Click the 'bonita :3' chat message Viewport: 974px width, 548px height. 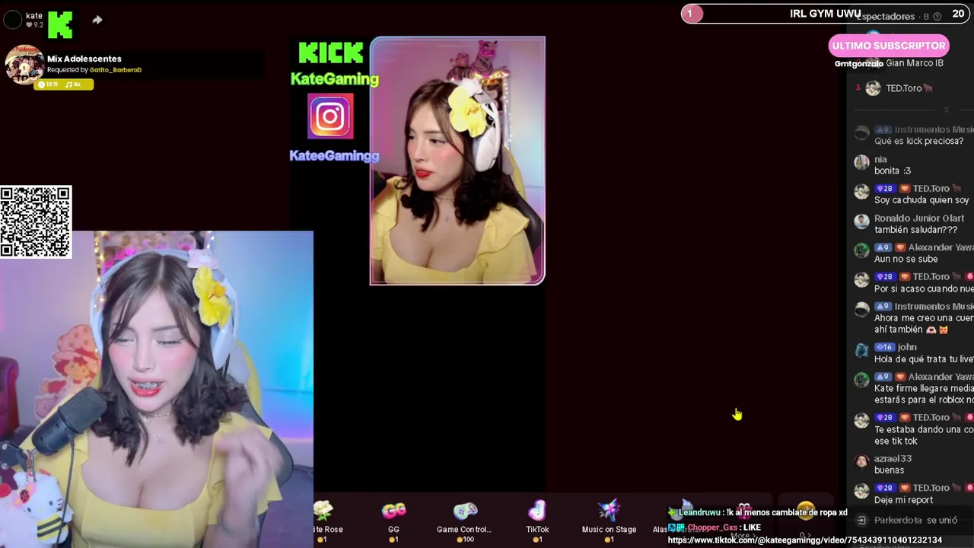click(893, 170)
